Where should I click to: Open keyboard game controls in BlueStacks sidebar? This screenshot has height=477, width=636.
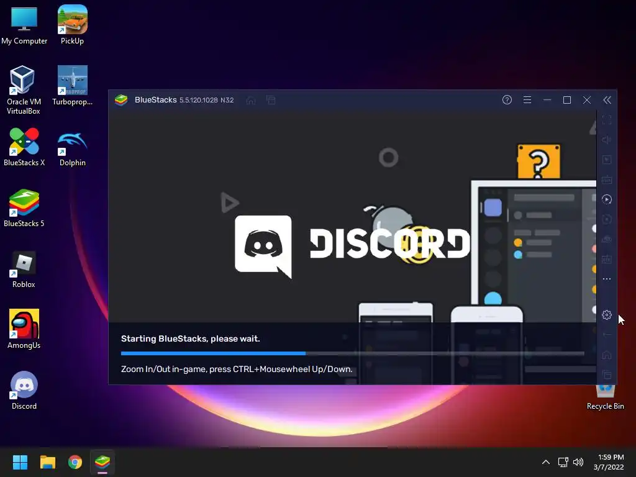607,179
